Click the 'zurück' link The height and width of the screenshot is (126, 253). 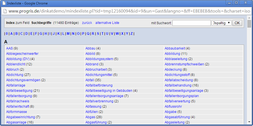[x=87, y=23]
